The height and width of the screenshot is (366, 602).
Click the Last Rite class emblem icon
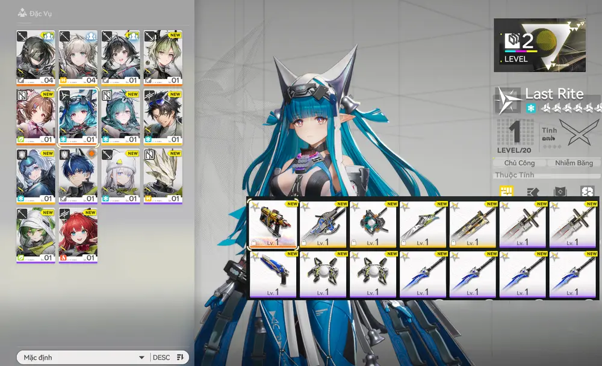pos(507,101)
